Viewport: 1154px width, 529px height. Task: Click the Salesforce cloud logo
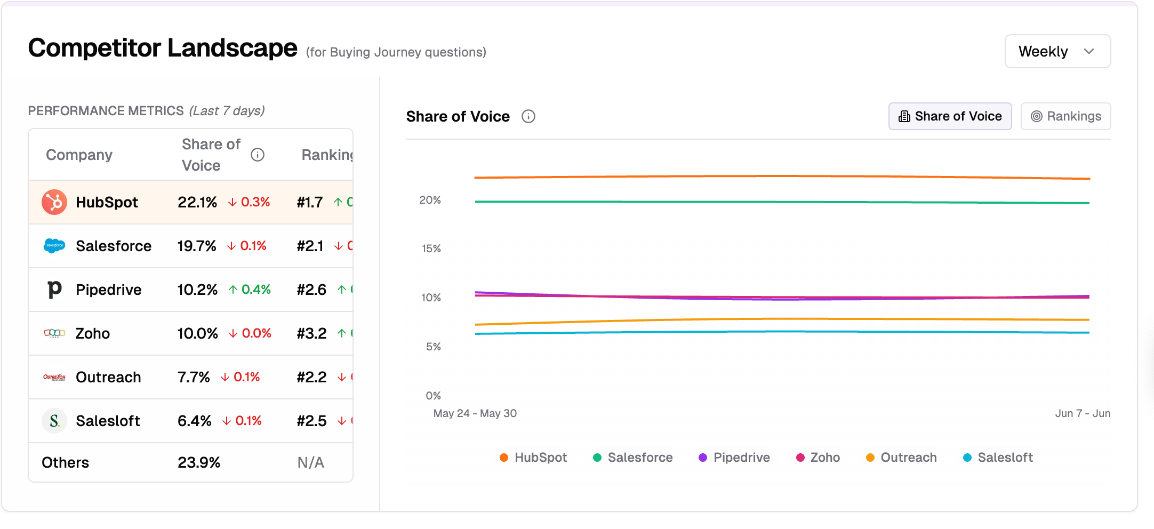pyautogui.click(x=54, y=246)
